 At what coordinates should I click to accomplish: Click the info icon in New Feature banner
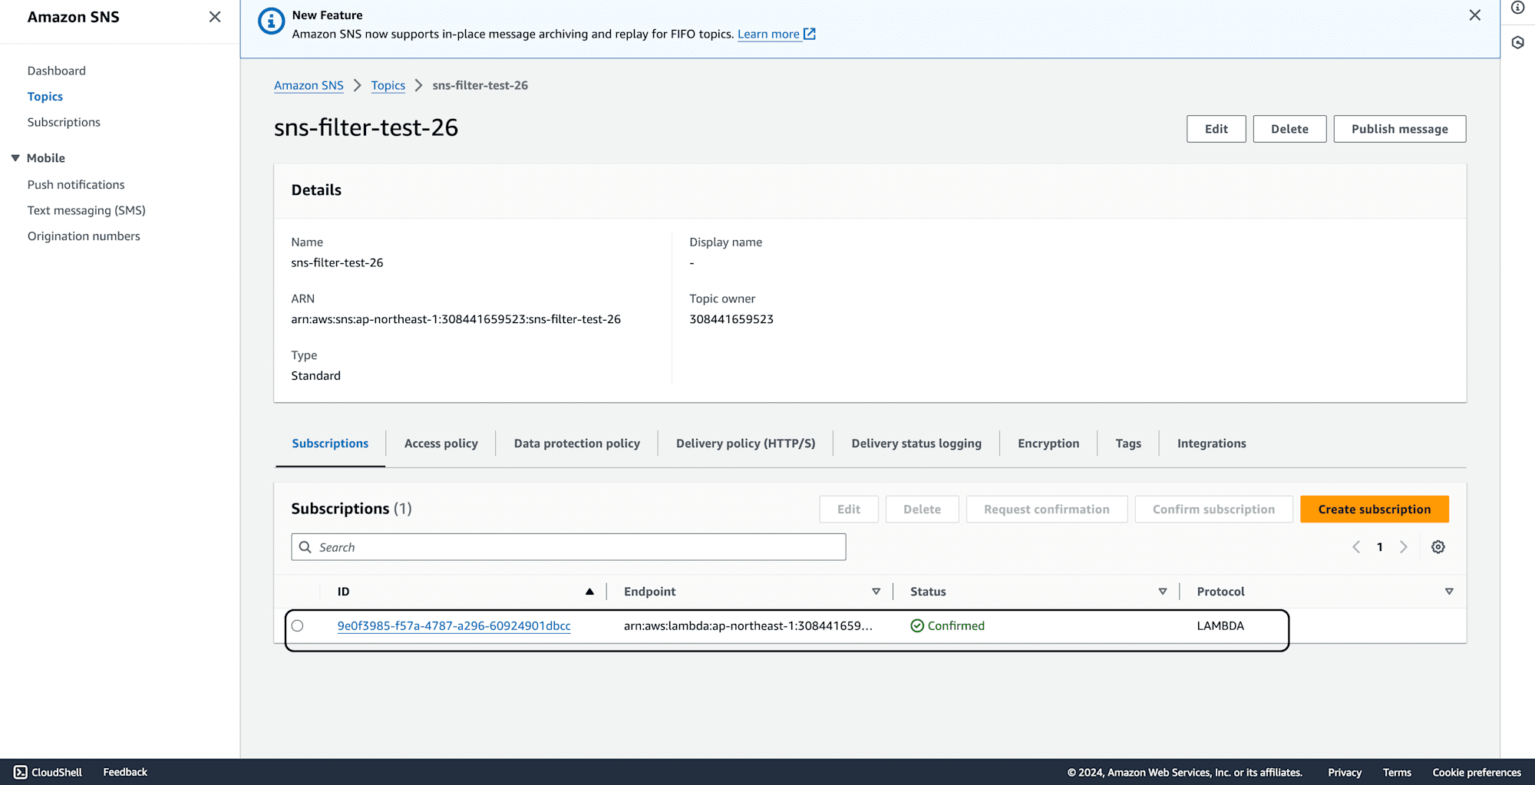click(271, 21)
